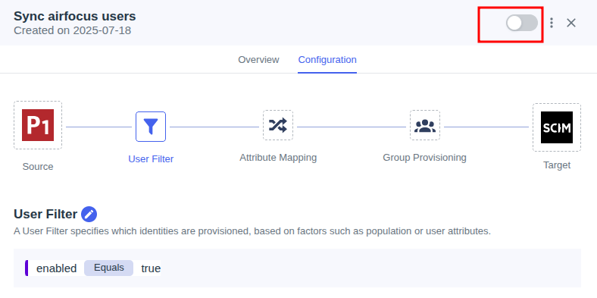The height and width of the screenshot is (298, 597).
Task: Close the Sync airfocus users panel
Action: coord(570,23)
